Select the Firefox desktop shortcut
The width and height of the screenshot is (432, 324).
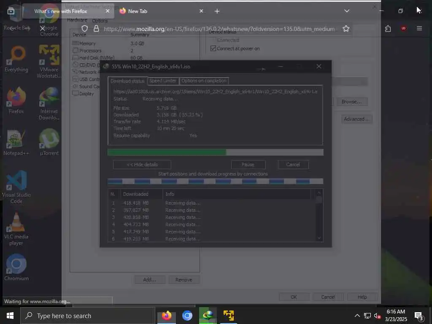tap(16, 100)
